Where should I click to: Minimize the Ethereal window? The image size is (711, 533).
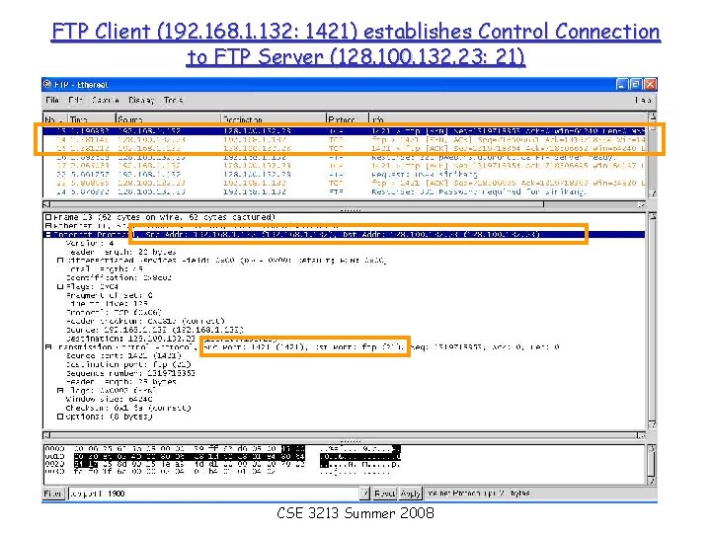(622, 84)
